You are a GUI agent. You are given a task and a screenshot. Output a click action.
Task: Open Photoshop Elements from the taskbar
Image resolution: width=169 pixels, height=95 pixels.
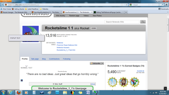pos(57,93)
